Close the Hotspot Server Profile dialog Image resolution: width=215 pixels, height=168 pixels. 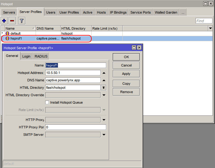[x=139, y=48]
